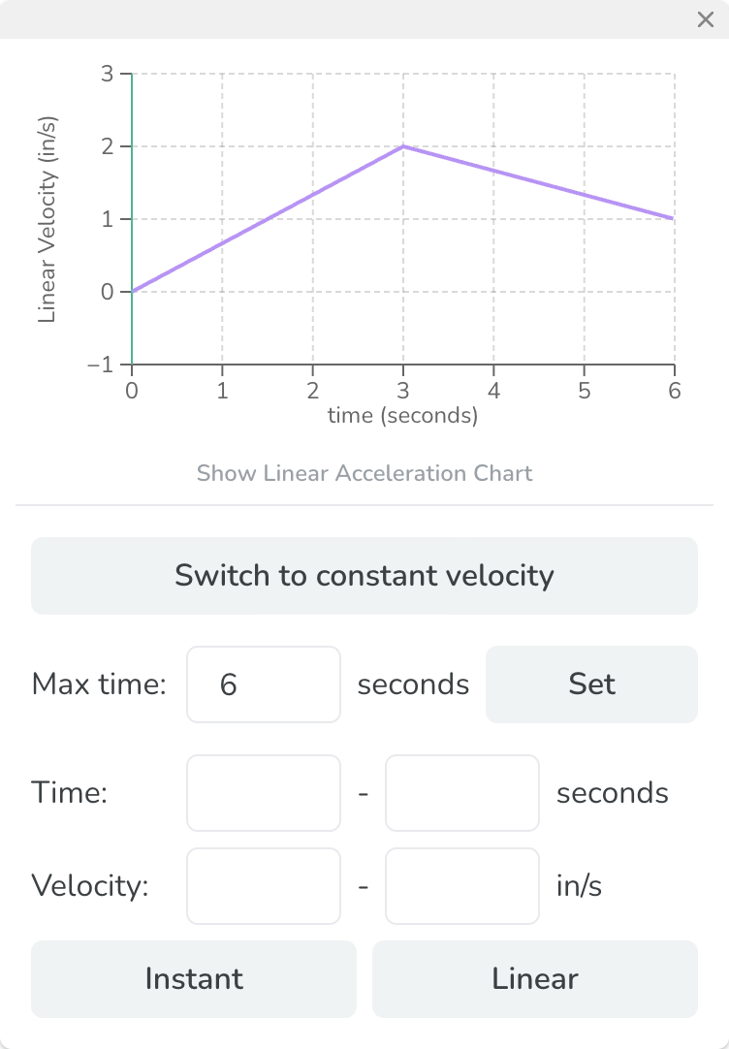Apply an Instant velocity change

(x=194, y=979)
